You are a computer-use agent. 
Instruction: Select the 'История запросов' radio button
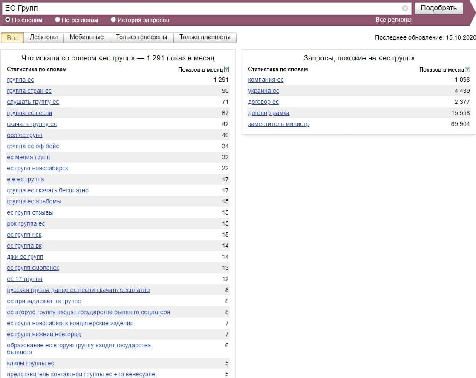click(113, 20)
